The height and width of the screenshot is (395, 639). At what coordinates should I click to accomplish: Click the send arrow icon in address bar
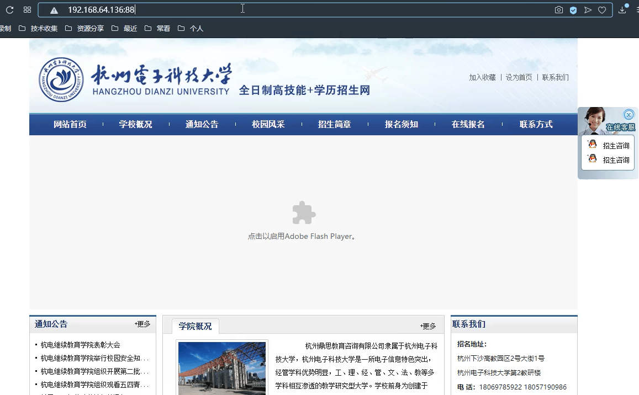(x=588, y=10)
